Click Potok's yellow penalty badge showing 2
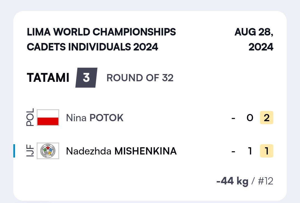Image resolution: width=300 pixels, height=203 pixels. [x=266, y=118]
